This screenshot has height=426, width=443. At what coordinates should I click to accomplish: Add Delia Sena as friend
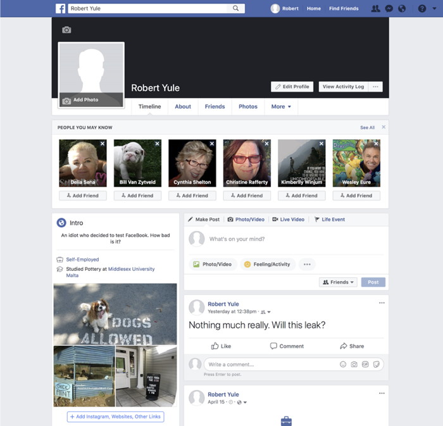[83, 196]
